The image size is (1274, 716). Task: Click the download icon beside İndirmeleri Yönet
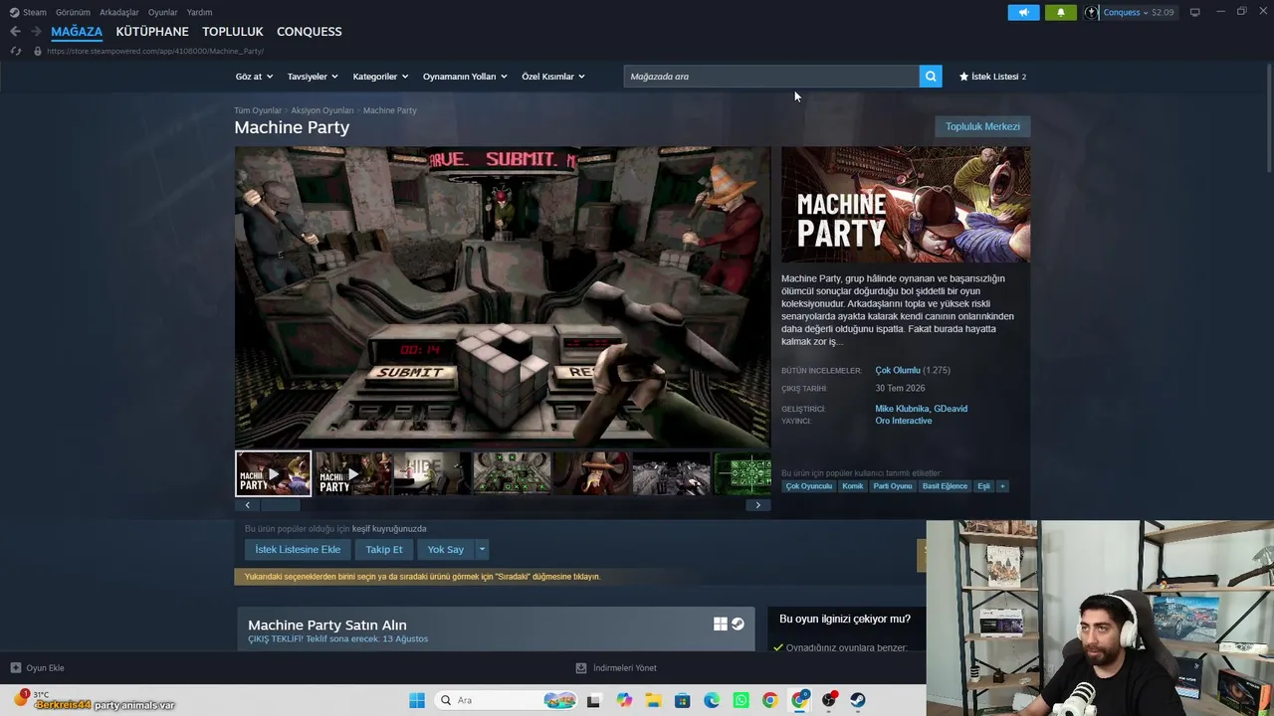[x=581, y=667]
